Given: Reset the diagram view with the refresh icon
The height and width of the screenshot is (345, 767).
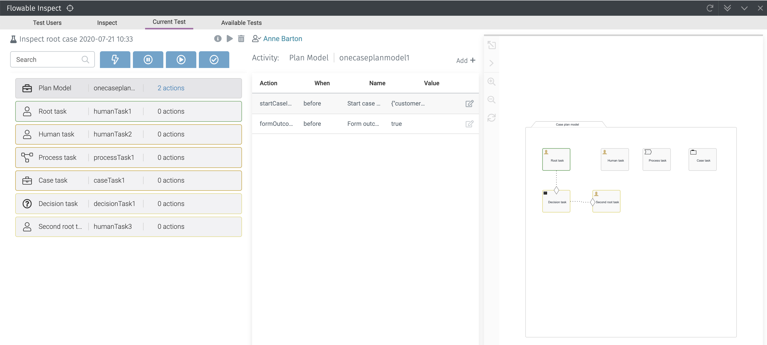Looking at the screenshot, I should (x=491, y=118).
